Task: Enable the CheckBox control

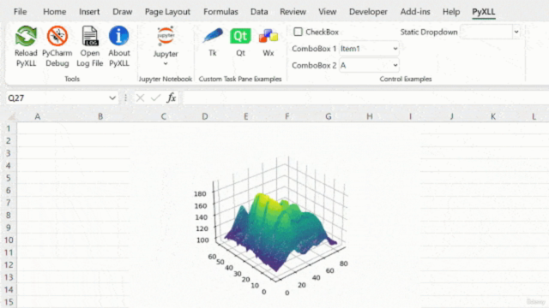Action: pyautogui.click(x=298, y=32)
